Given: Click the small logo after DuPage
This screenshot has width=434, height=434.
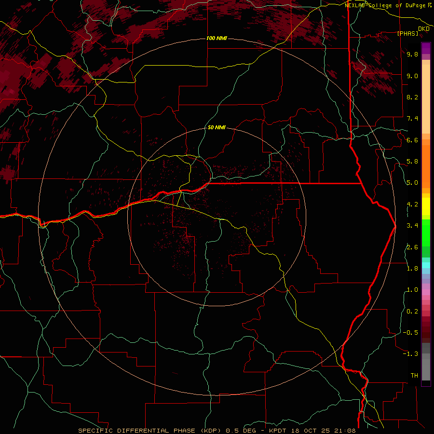Looking at the screenshot, I should (430, 5).
